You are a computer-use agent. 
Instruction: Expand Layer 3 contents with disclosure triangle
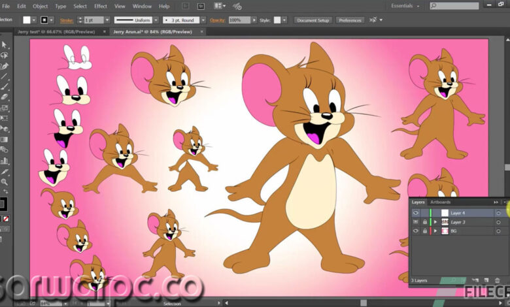point(435,222)
